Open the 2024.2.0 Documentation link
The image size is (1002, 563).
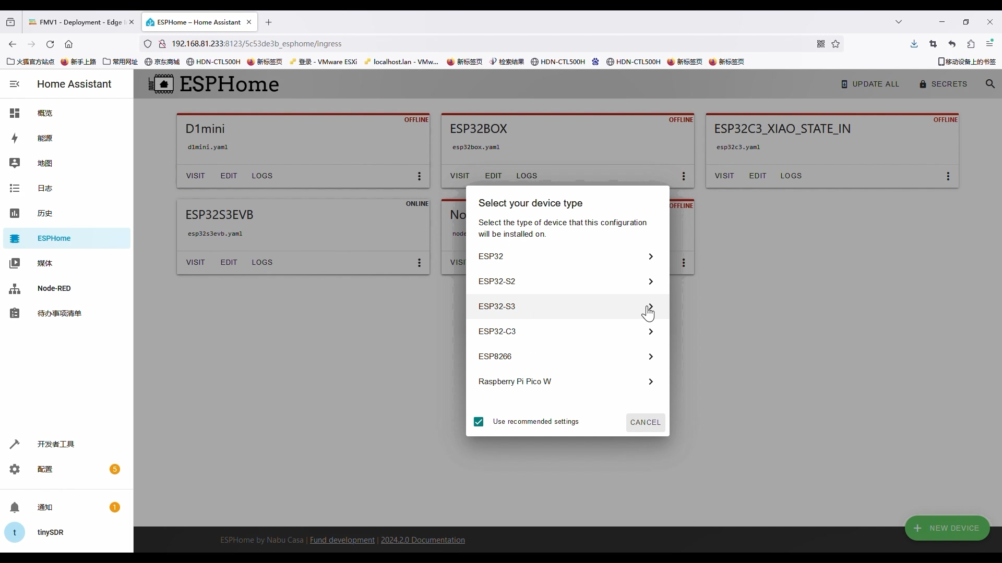point(423,540)
